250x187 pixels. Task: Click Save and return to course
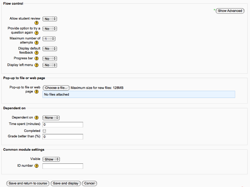click(28, 184)
